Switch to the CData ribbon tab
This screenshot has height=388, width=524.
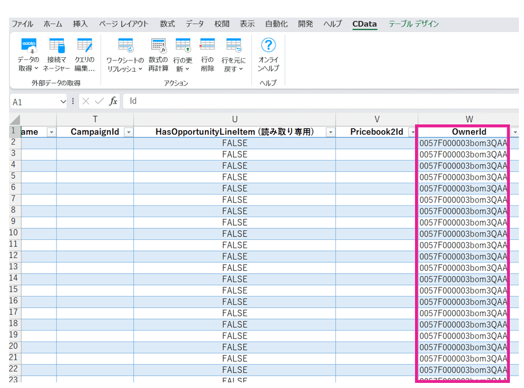[x=364, y=24]
